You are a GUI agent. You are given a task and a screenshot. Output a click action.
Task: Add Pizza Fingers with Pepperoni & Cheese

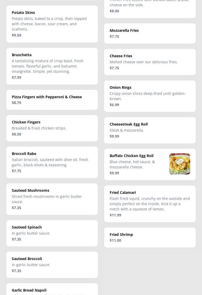pyautogui.click(x=52, y=100)
